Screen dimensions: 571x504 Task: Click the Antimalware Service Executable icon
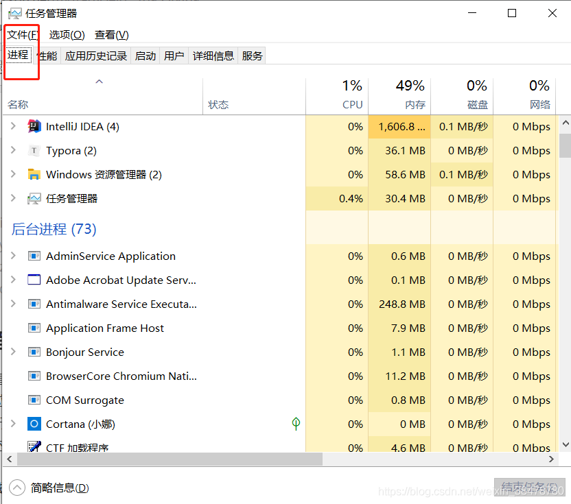pos(34,304)
